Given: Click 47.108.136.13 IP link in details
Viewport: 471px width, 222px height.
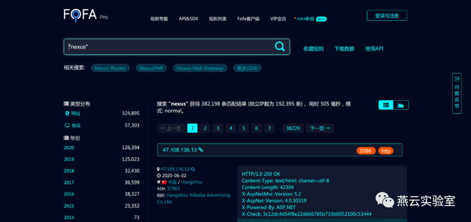Looking at the screenshot, I should pos(175,169).
